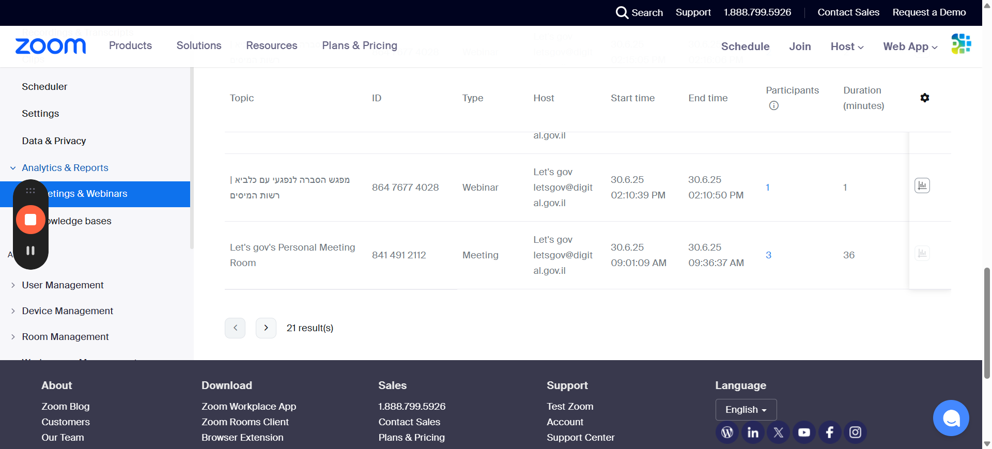Open participants count 3 for meeting
This screenshot has width=992, height=449.
[x=768, y=255]
